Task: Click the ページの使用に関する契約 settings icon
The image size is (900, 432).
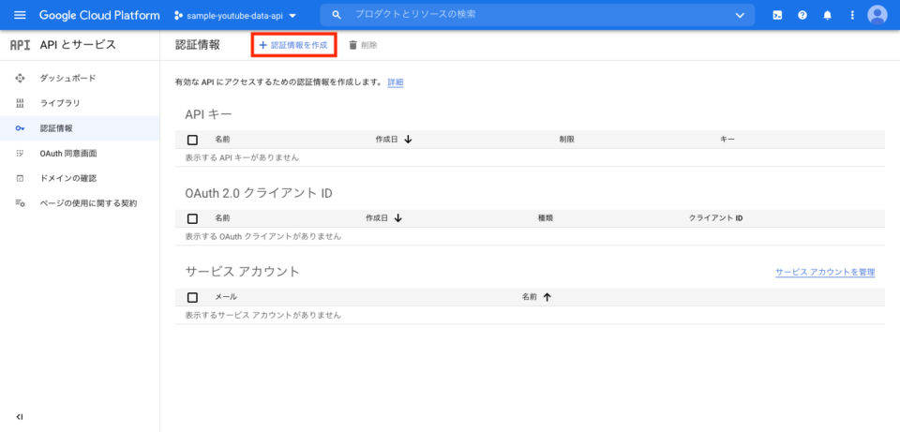Action: 20,203
